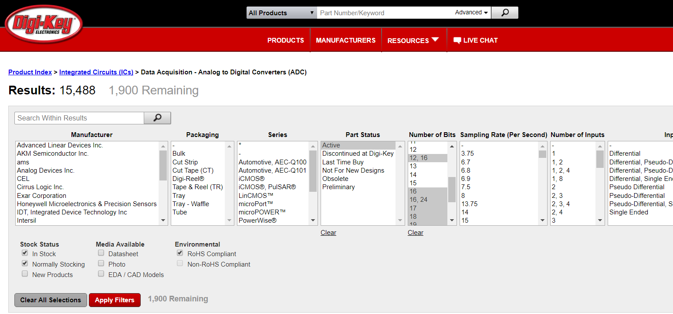The width and height of the screenshot is (673, 314).
Task: Click the Search Within Results input field
Action: pyautogui.click(x=79, y=118)
